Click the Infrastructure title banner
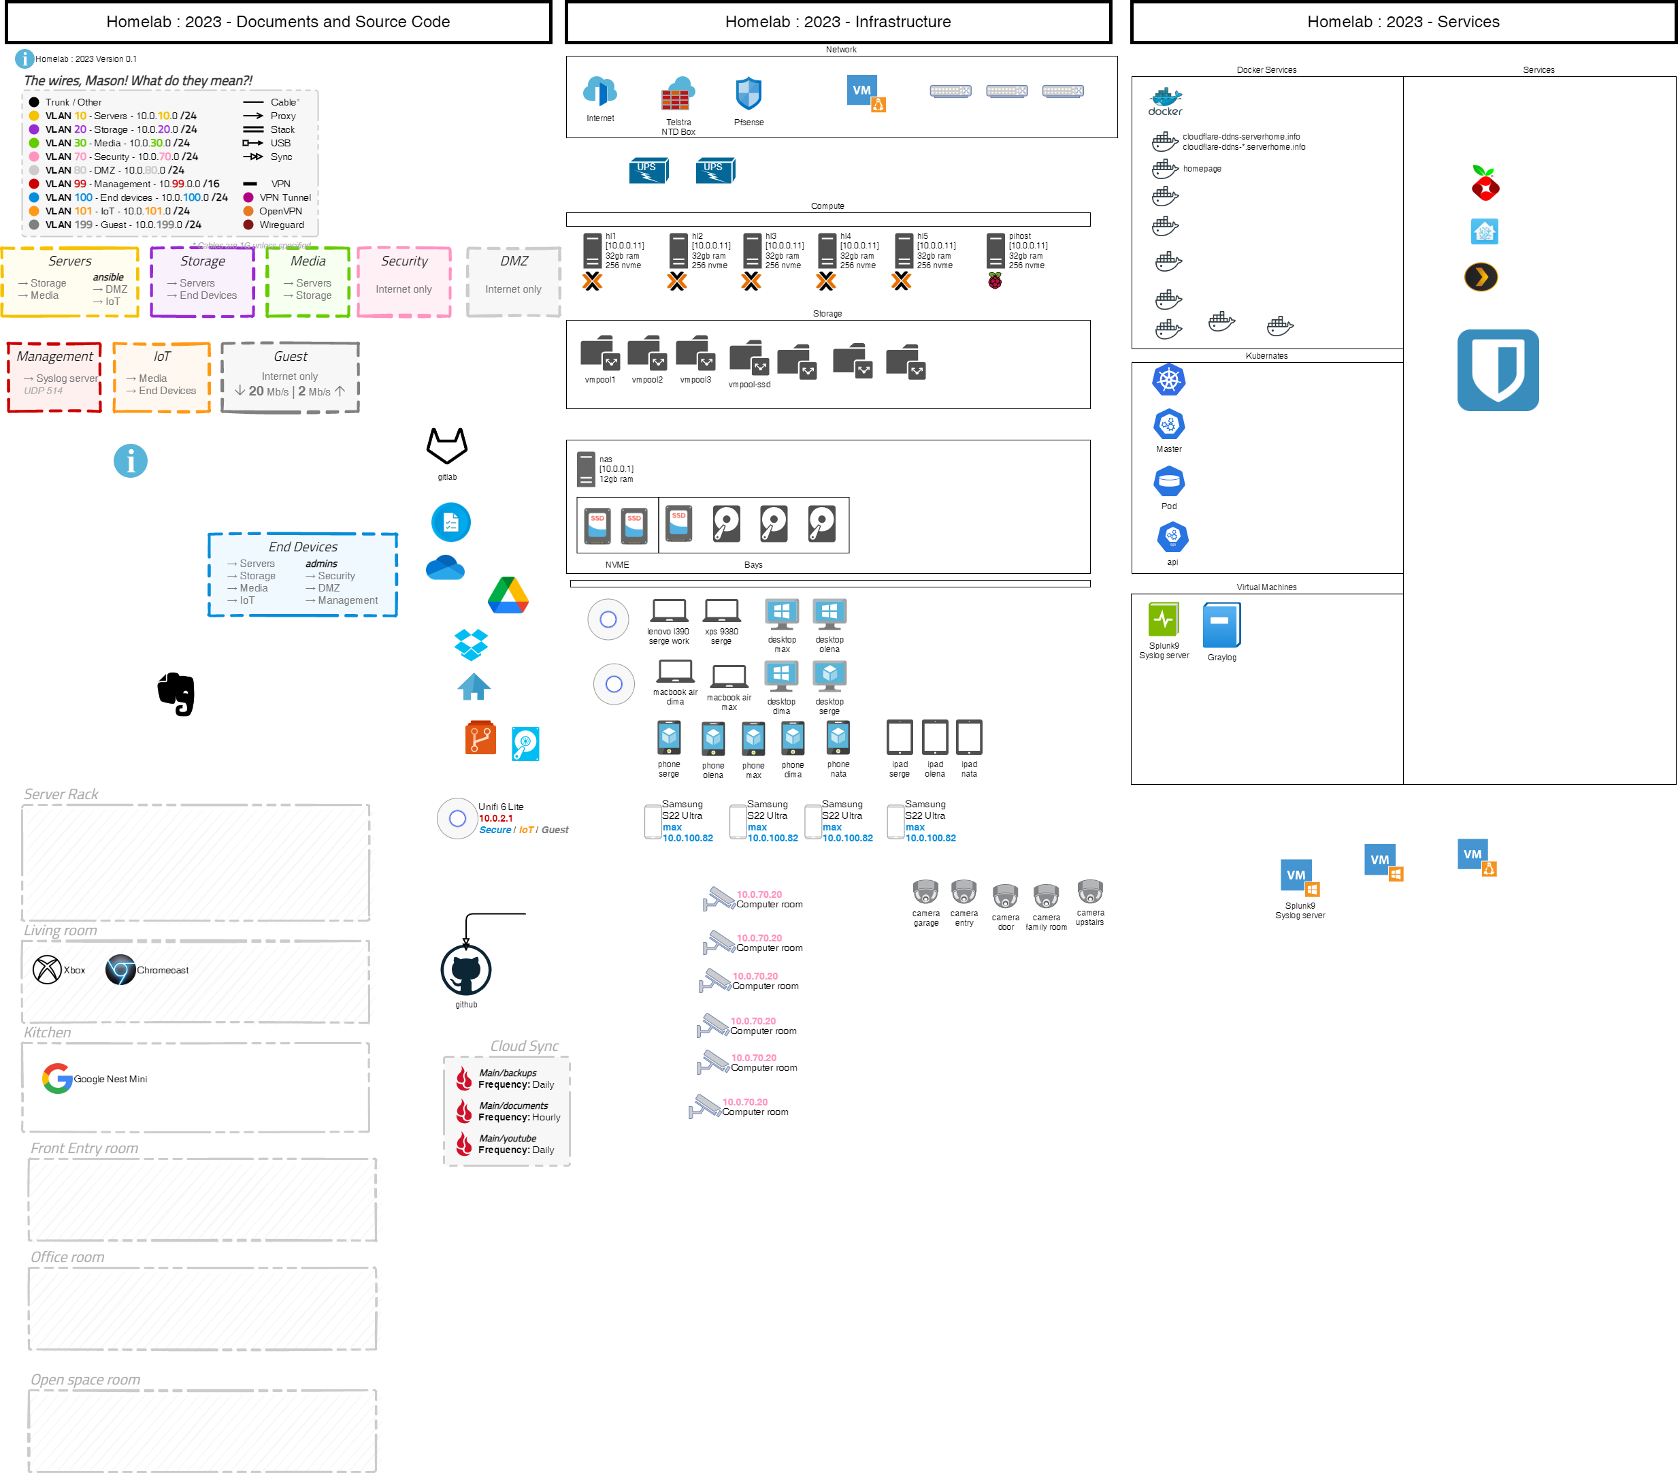Viewport: 1678px width, 1473px height. point(838,22)
